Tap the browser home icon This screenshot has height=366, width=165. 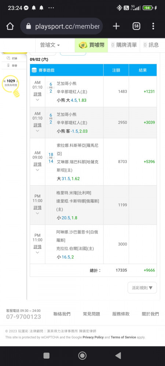click(10, 26)
